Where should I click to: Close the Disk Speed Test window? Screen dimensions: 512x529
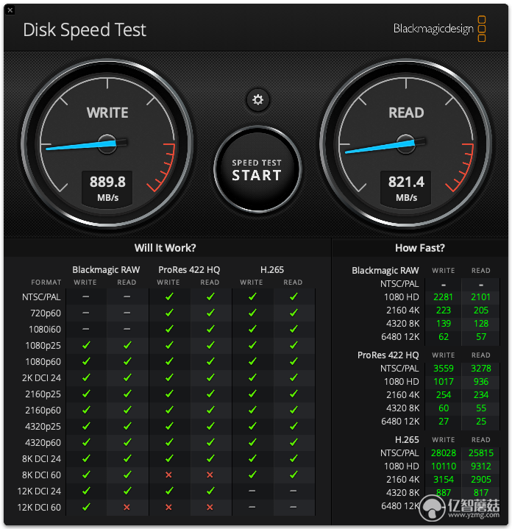tap(10, 10)
